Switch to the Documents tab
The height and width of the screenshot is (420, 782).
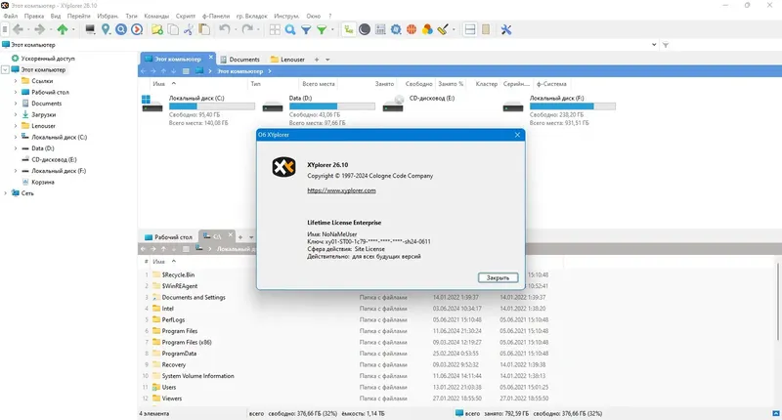[x=239, y=60]
